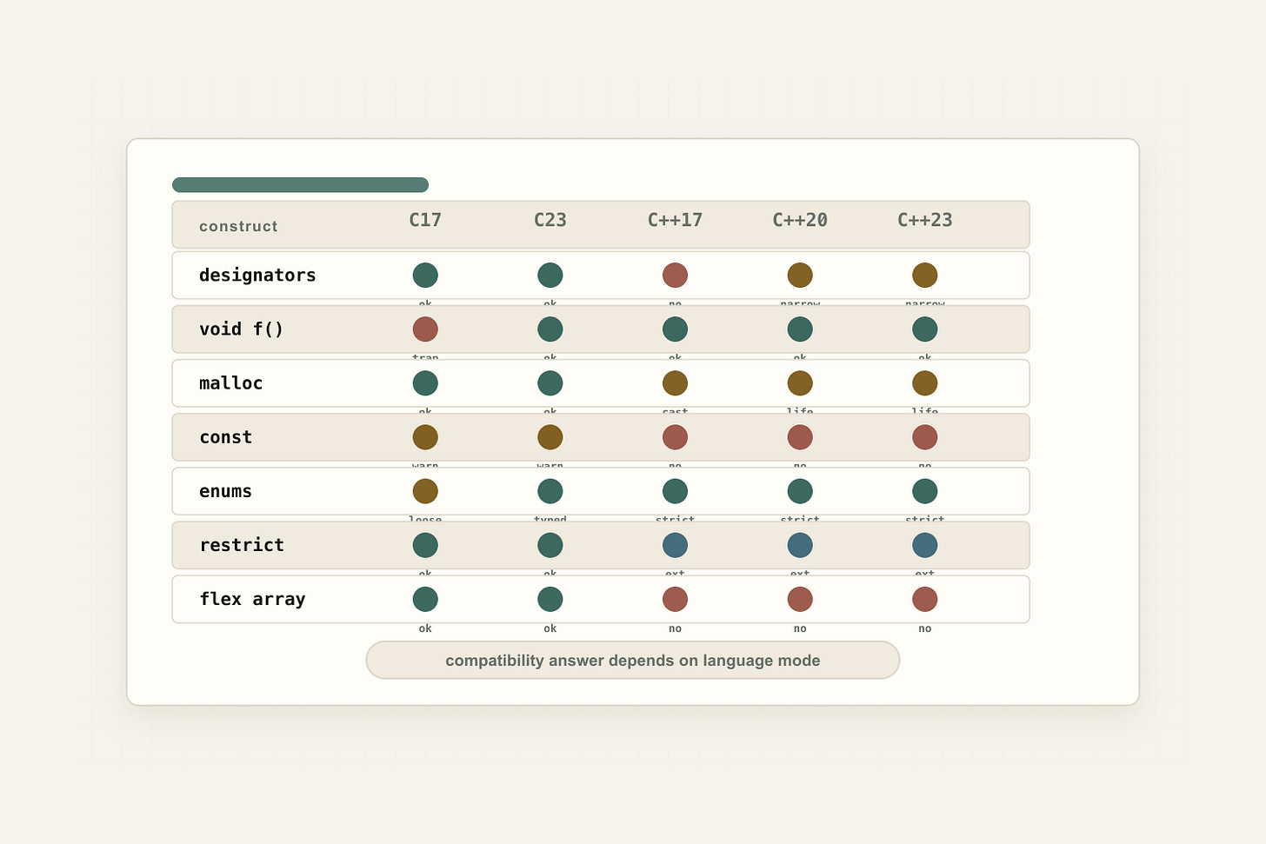Viewport: 1266px width, 844px height.
Task: Click the malloc C17 green dot
Action: (425, 383)
